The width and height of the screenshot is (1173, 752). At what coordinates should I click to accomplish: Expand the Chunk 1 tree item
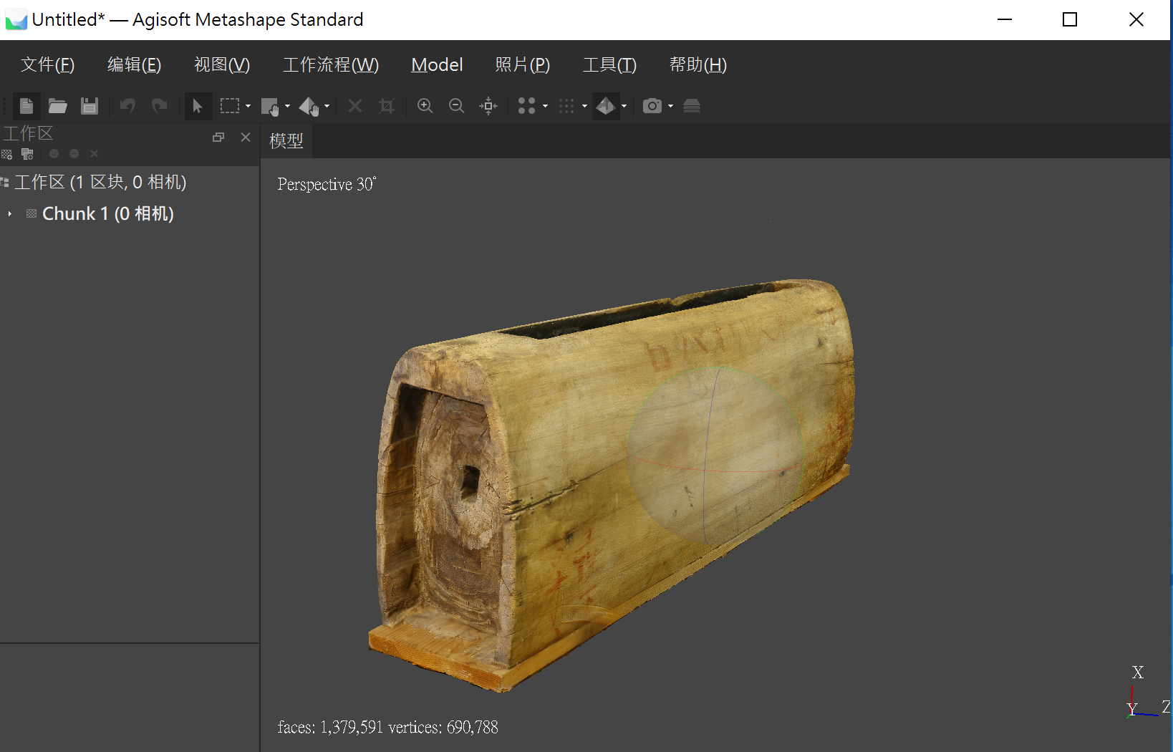click(10, 214)
